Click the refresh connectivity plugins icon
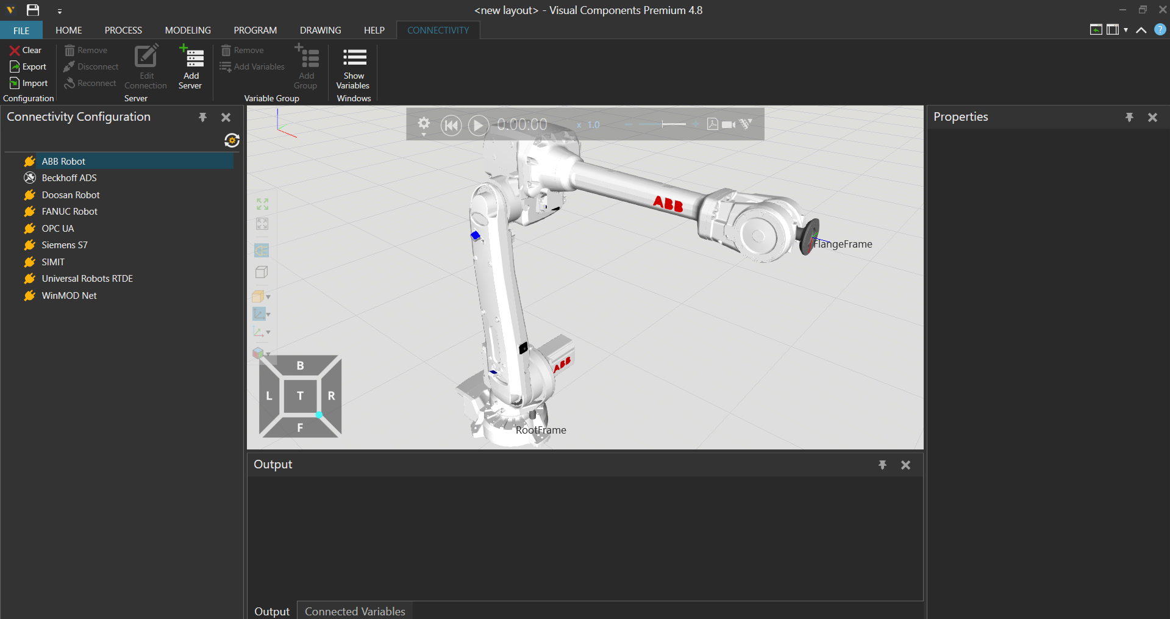The image size is (1170, 619). click(232, 140)
